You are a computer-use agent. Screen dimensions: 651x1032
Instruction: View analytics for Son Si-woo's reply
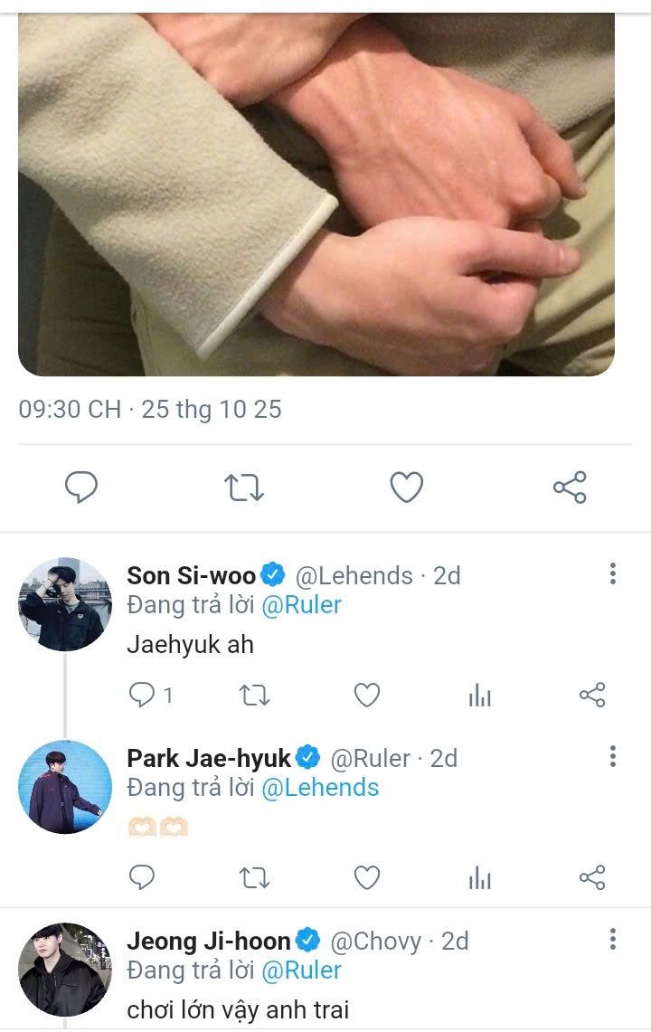(x=479, y=695)
